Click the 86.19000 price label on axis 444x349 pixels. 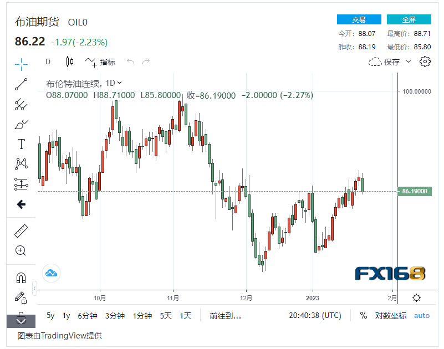point(415,191)
